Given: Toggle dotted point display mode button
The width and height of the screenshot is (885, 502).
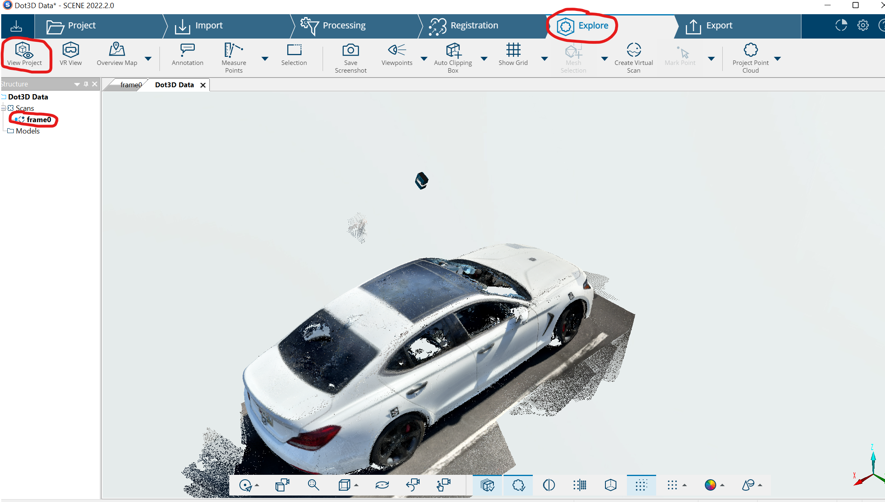Looking at the screenshot, I should click(x=641, y=485).
